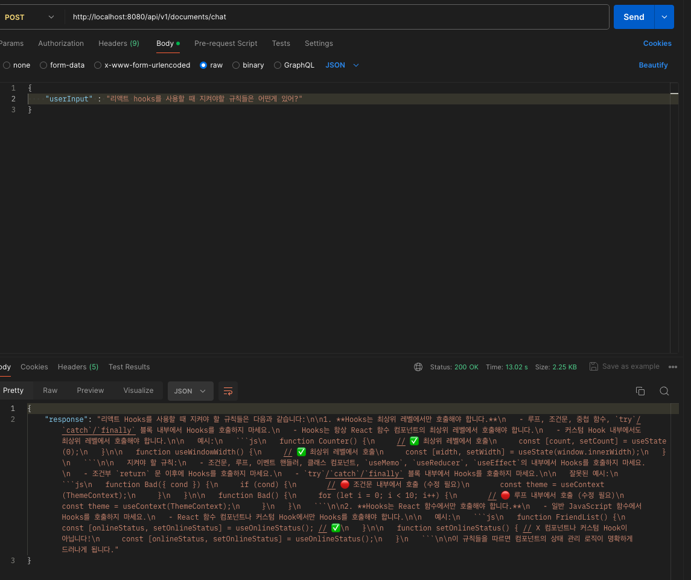Open the Preview response view
The height and width of the screenshot is (580, 691).
pos(91,390)
